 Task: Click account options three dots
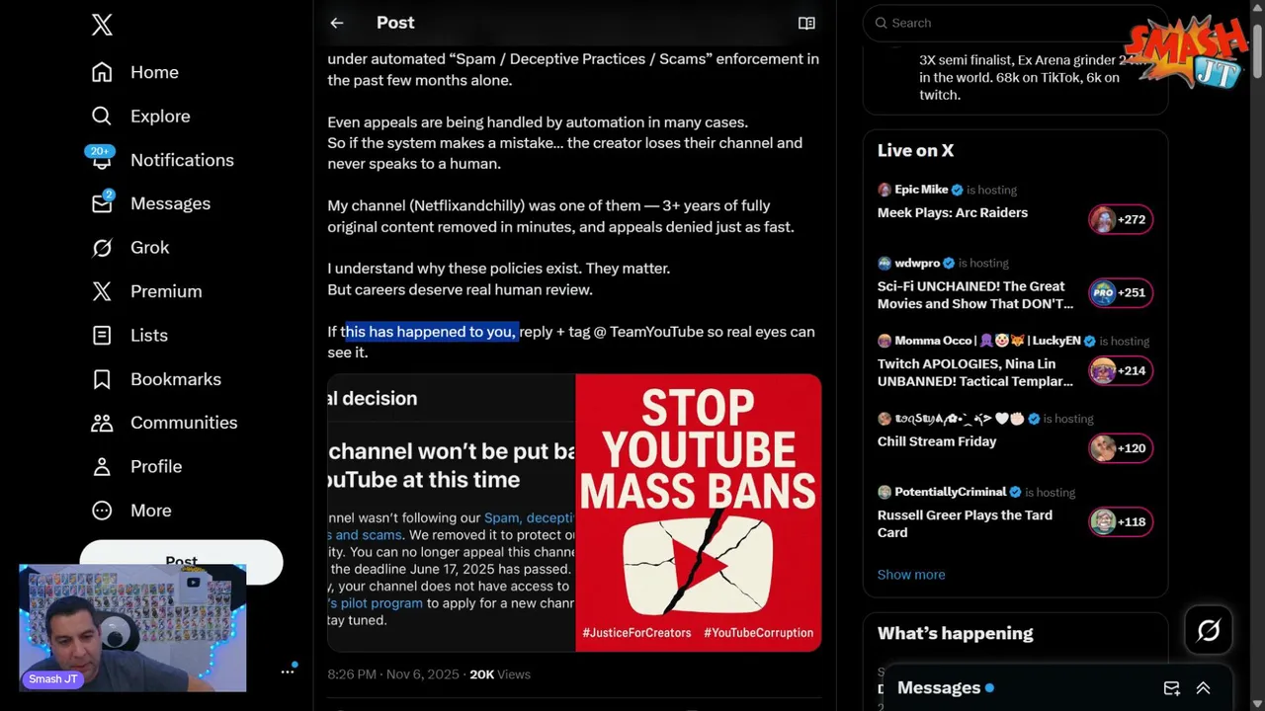coord(288,671)
